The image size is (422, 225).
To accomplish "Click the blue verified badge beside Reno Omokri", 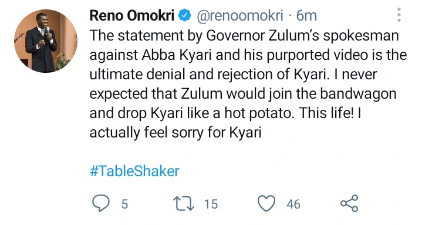I will [185, 15].
